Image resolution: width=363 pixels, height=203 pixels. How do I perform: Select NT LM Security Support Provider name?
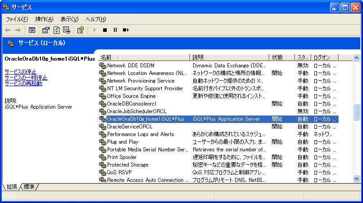145,88
